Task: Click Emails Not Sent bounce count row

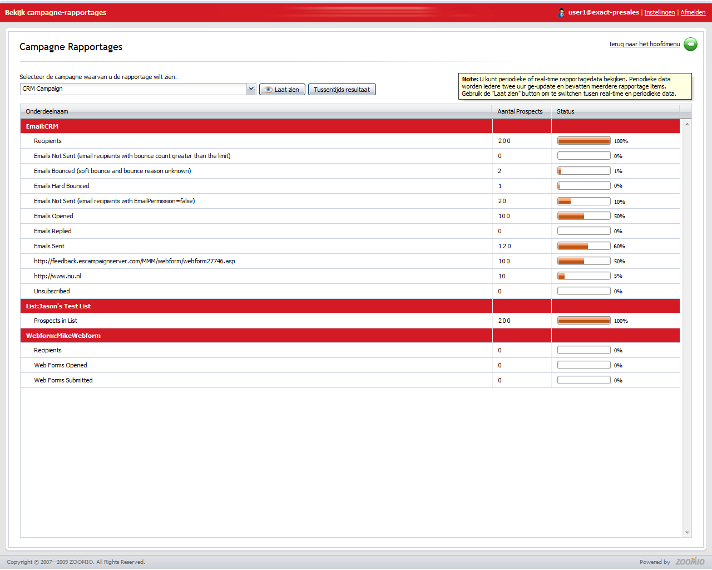Action: pyautogui.click(x=350, y=156)
